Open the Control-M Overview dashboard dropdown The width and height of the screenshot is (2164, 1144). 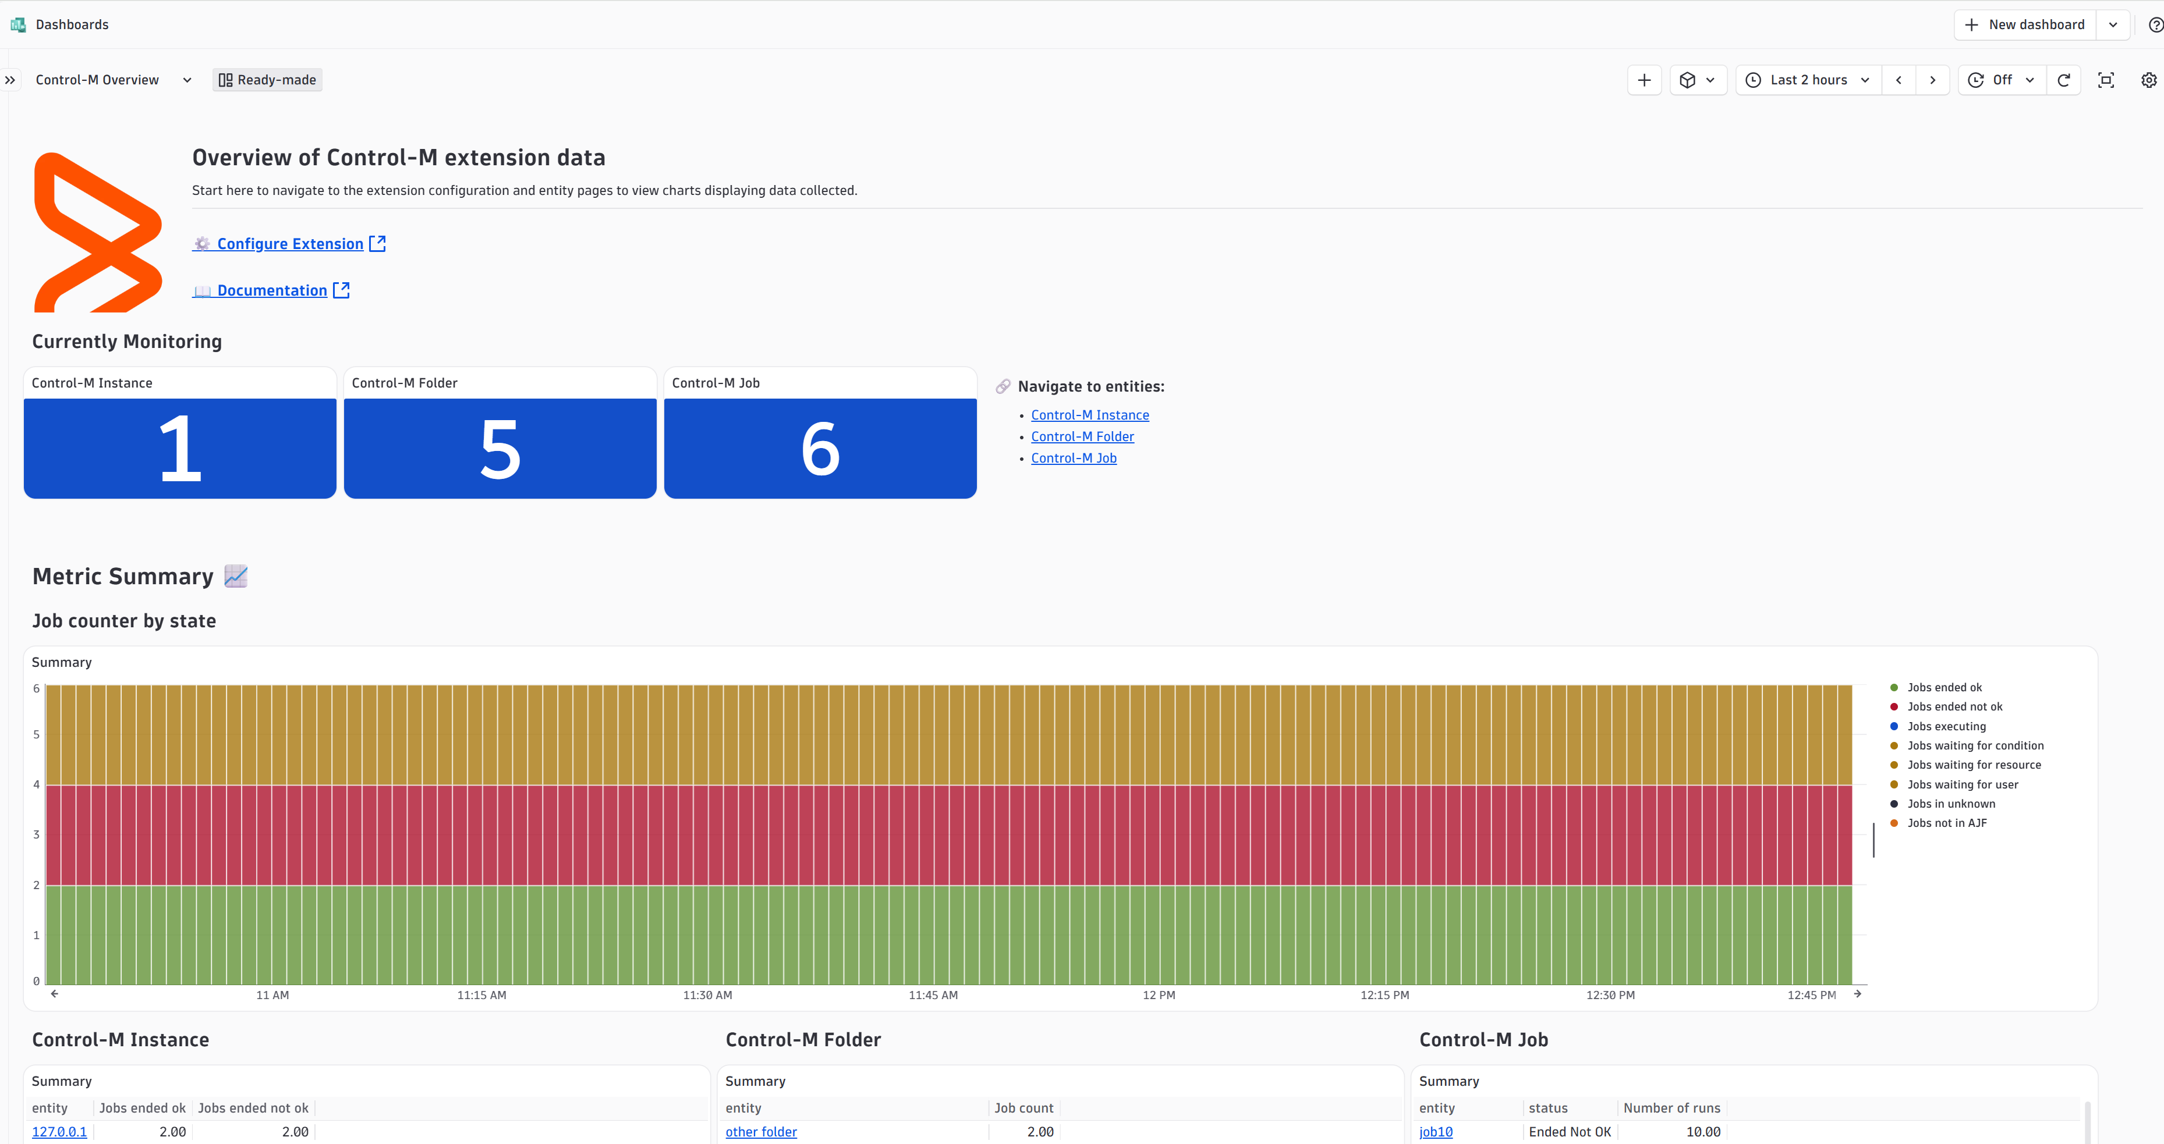(186, 80)
